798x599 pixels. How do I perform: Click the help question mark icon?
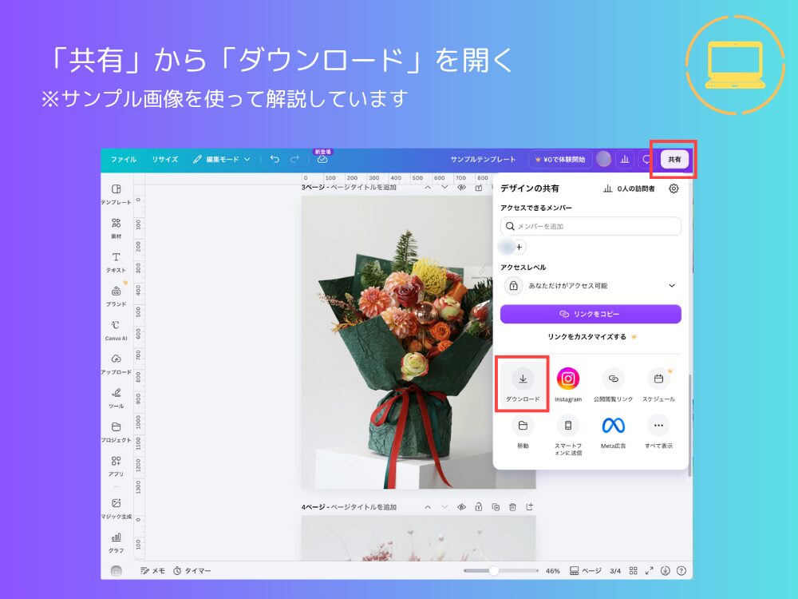pos(681,571)
